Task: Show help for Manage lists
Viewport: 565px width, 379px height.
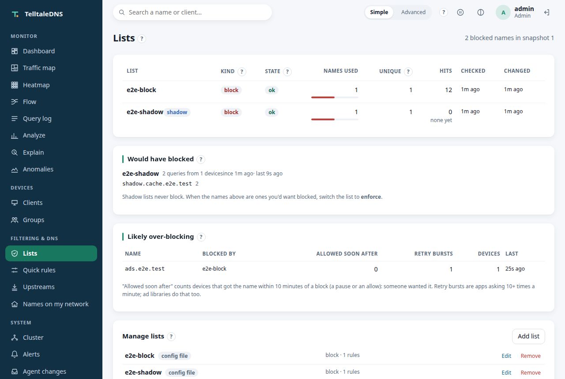Action: (171, 337)
